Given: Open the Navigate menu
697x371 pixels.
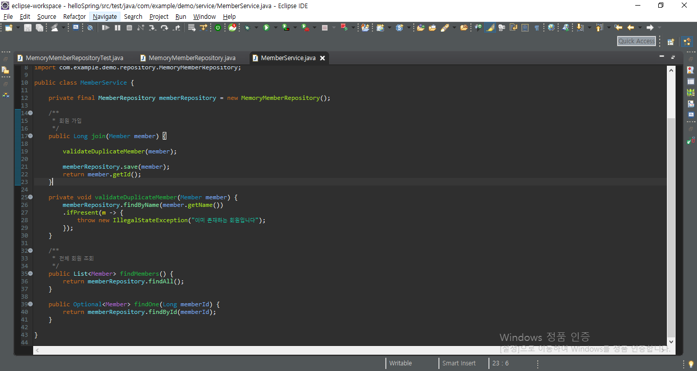Looking at the screenshot, I should tap(105, 16).
